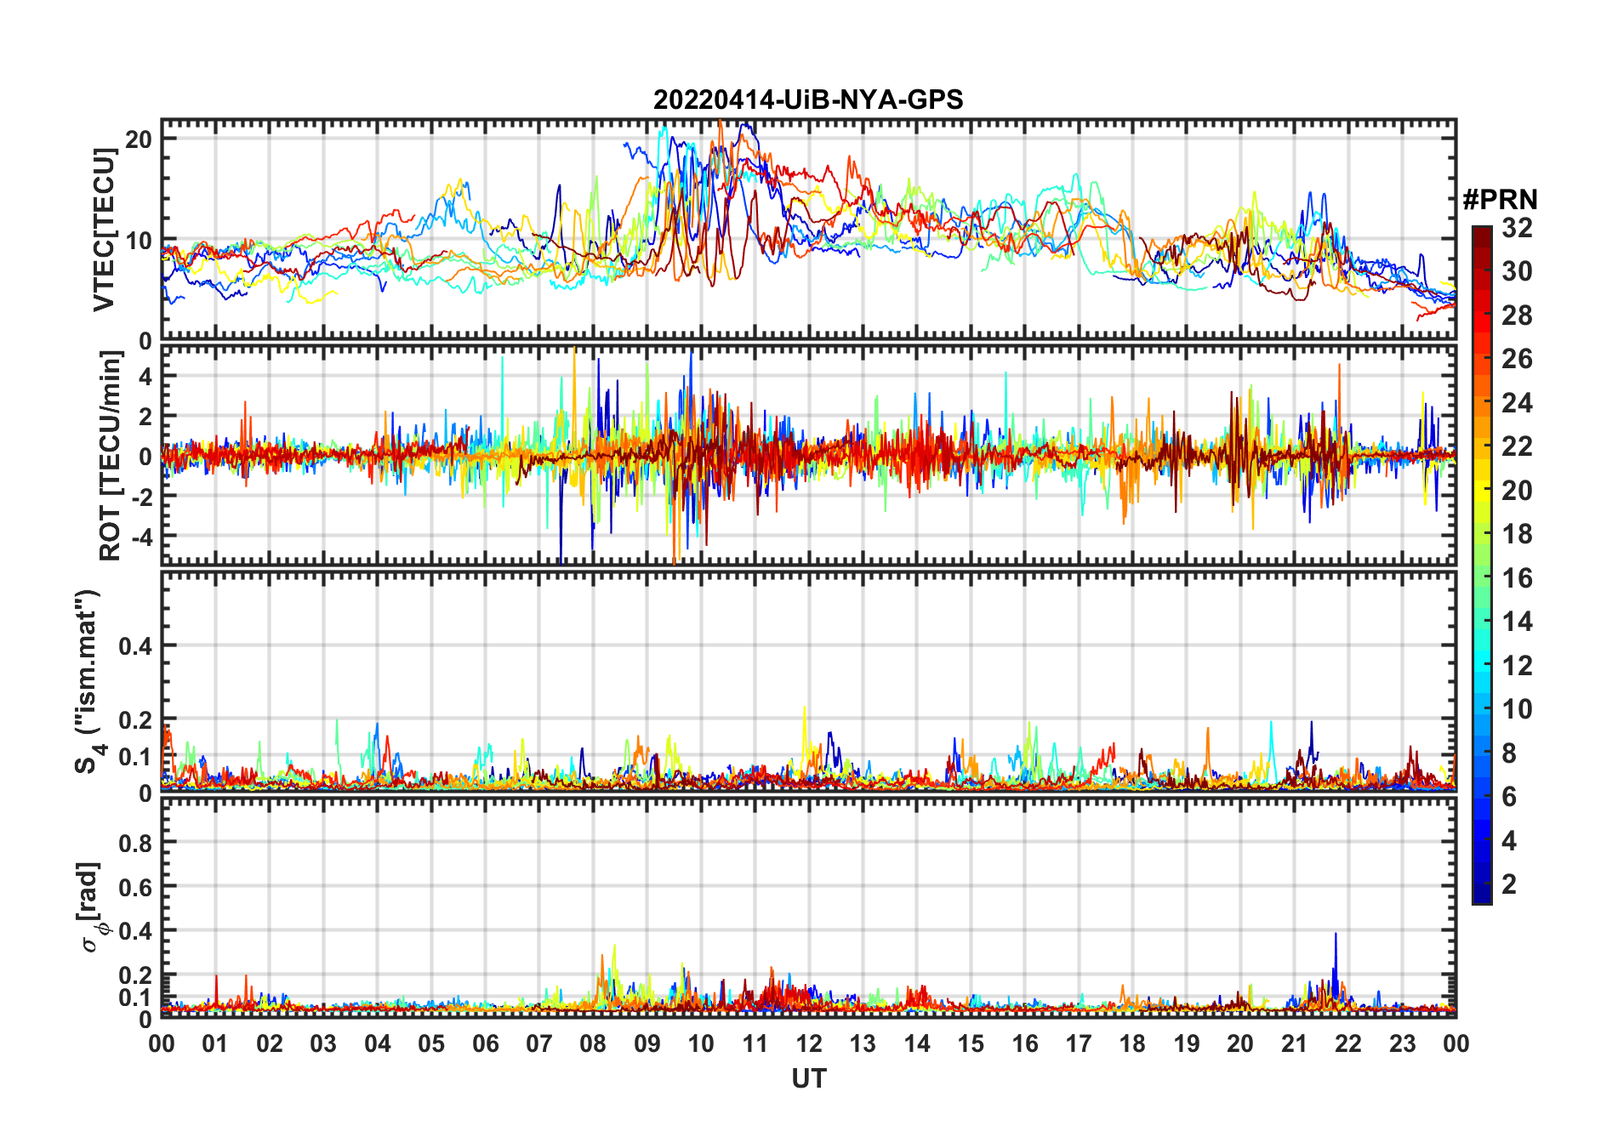Click the "20" tick on the VTEC axis

click(139, 139)
